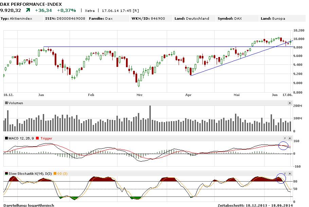This screenshot has height=207, width=309.
Task: Click the "Familie: Dax" cell
Action: (108, 19)
